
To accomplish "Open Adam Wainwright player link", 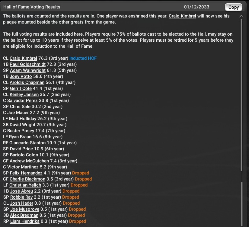I will pos(28,70).
